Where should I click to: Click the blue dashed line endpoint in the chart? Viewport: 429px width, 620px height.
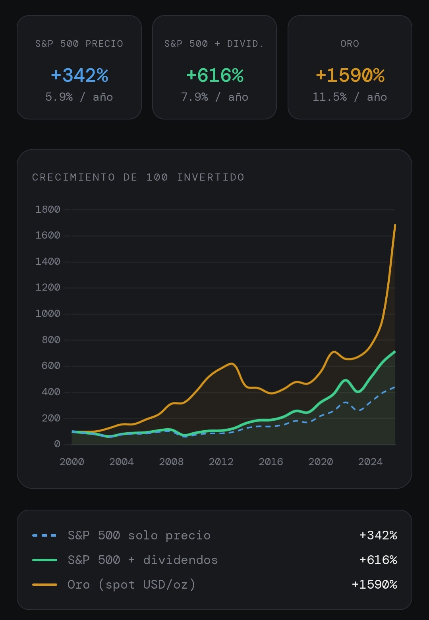click(x=394, y=387)
